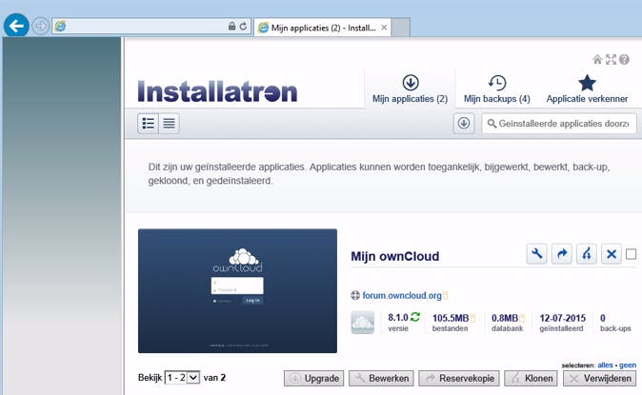The image size is (642, 395).
Task: Refresh the page using the reload icon
Action: coord(244,27)
